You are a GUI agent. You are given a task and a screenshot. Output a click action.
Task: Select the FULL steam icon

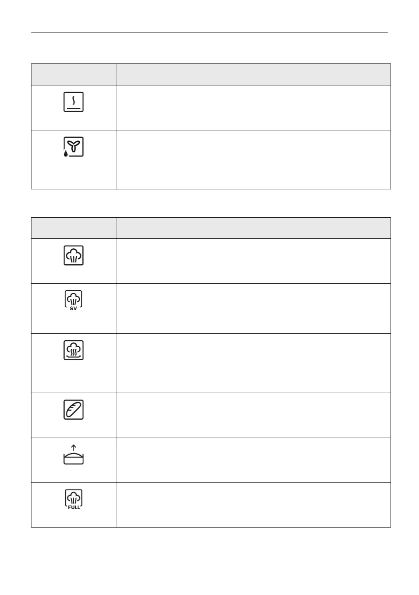click(x=74, y=500)
